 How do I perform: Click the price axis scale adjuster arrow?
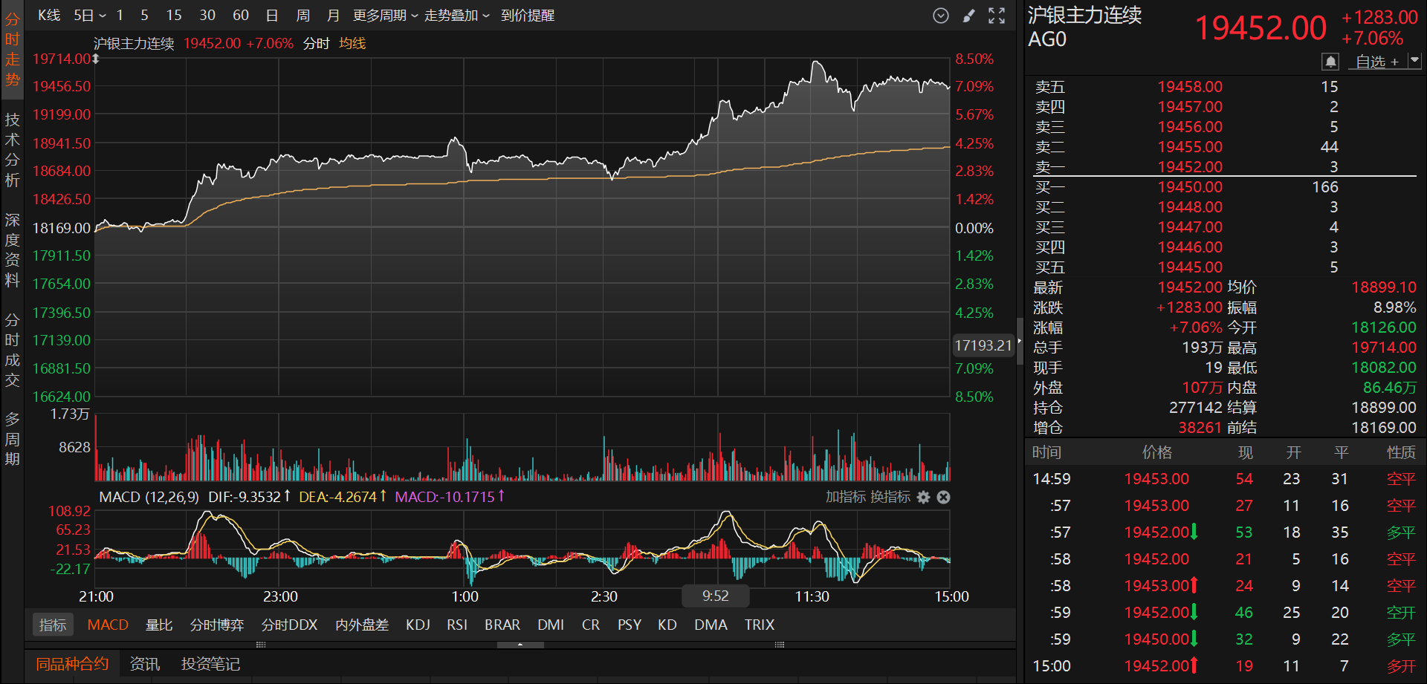(x=96, y=59)
